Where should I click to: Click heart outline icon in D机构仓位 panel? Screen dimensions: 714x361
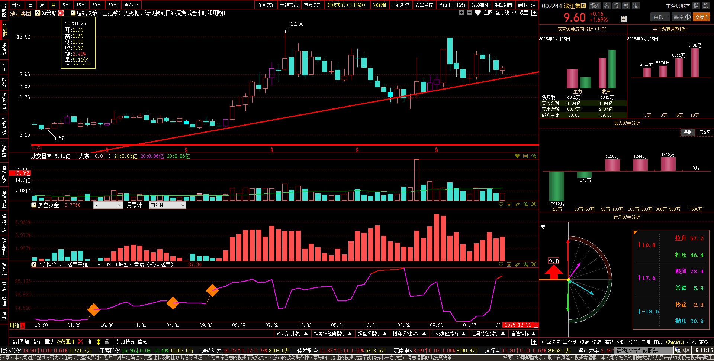click(501, 264)
